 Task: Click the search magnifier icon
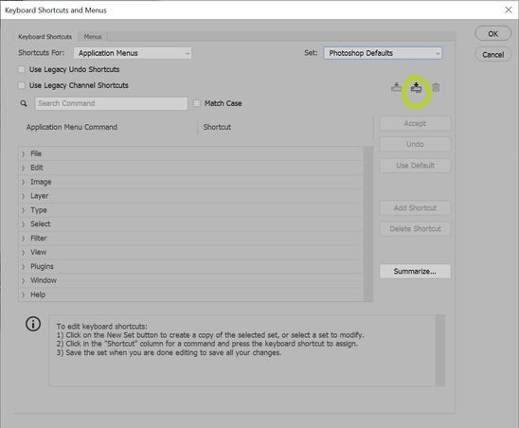[24, 103]
